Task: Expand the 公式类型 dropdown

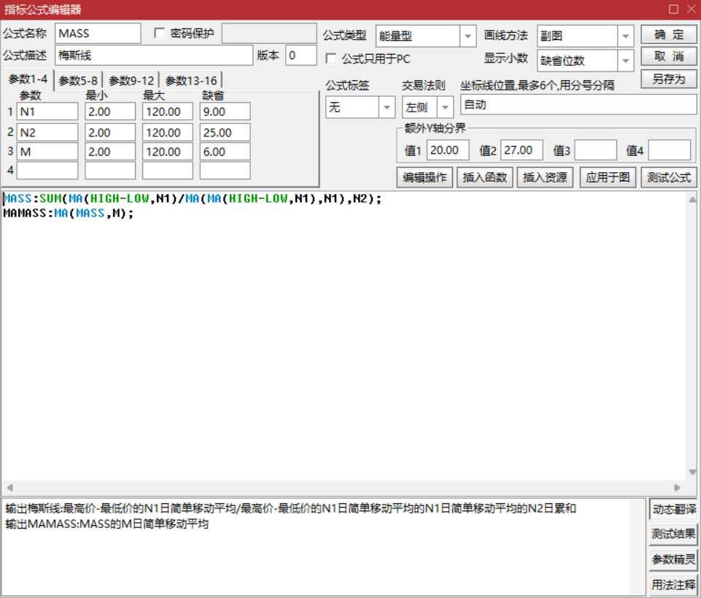Action: pyautogui.click(x=468, y=36)
